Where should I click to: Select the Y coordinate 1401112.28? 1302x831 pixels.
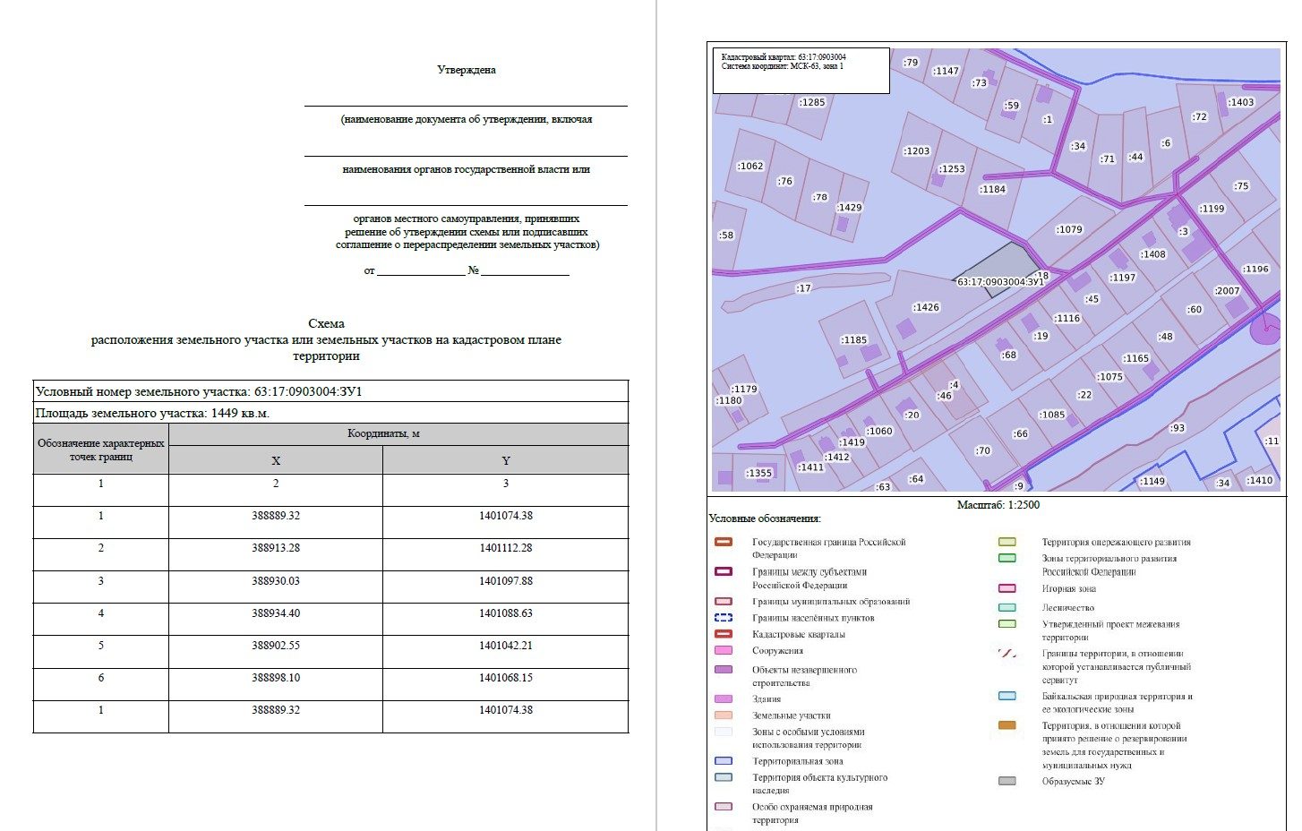click(506, 548)
